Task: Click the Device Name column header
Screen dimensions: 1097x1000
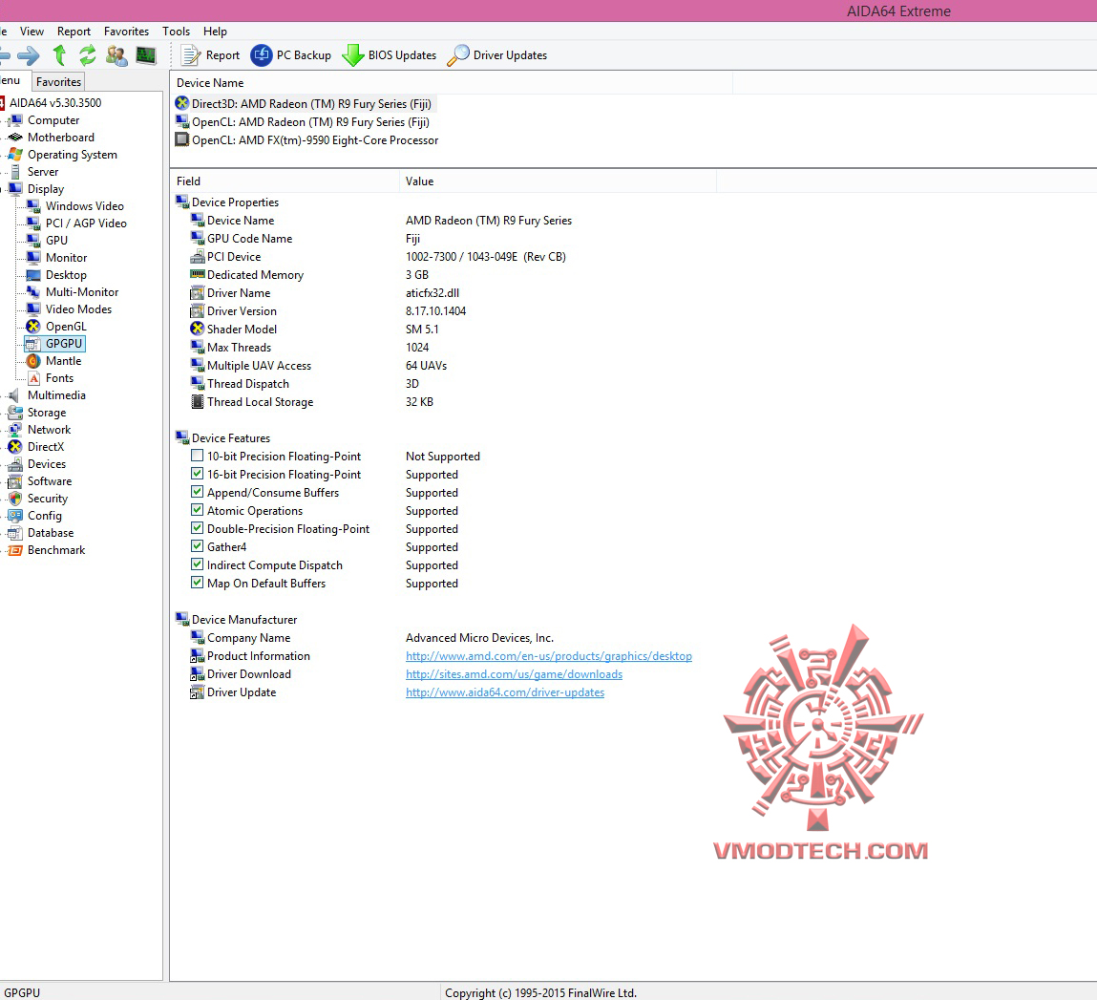Action: (x=452, y=83)
